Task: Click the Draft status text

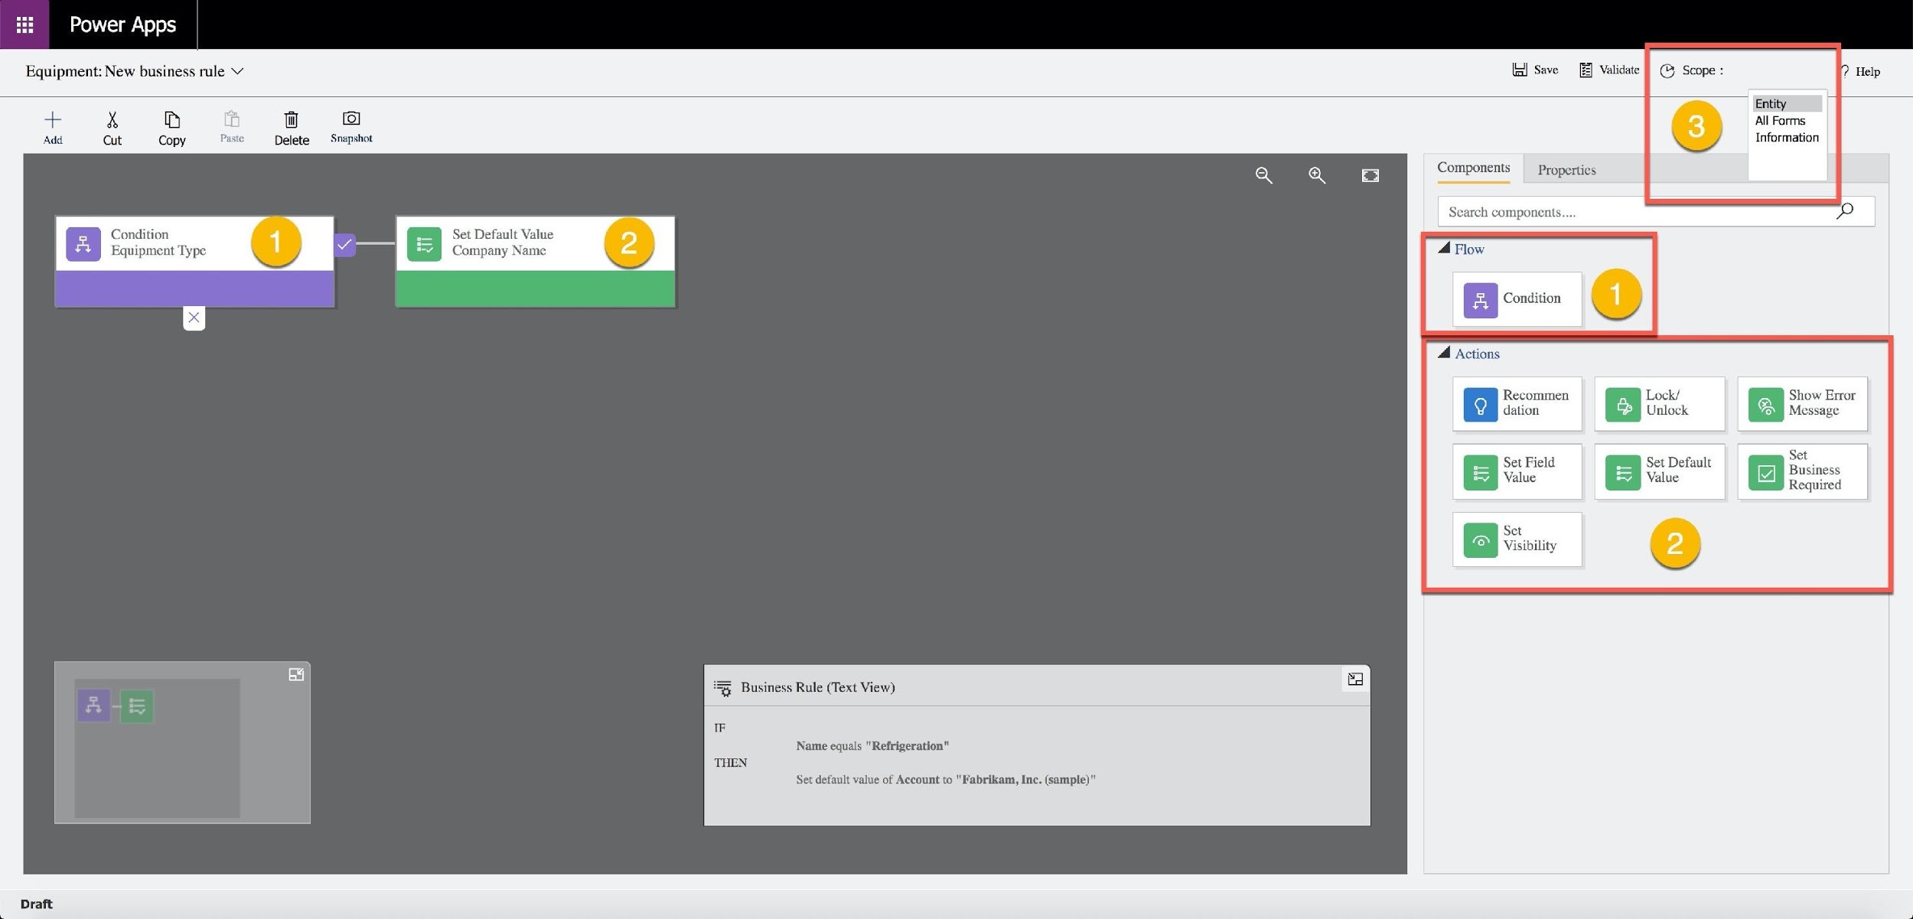Action: coord(36,904)
